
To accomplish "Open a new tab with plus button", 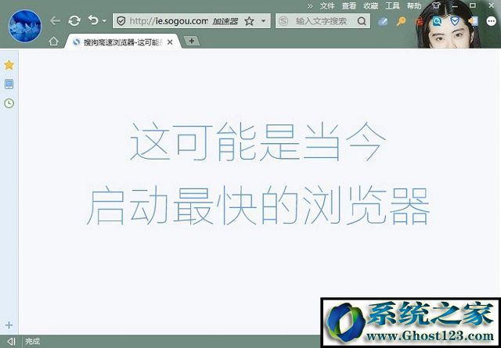I will tap(192, 41).
